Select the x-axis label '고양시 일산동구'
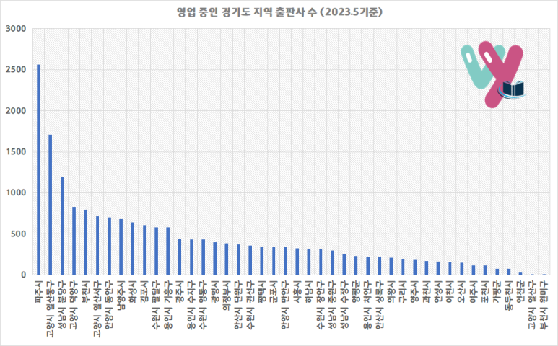The image size is (558, 346). click(51, 309)
